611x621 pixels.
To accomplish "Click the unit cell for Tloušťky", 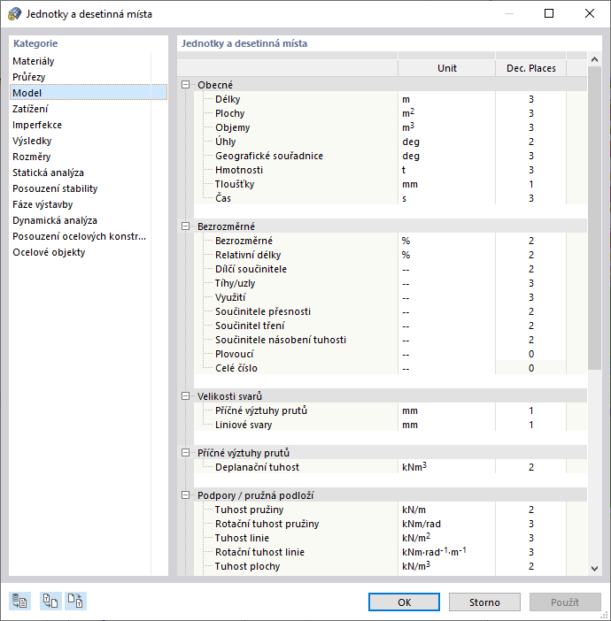I will pyautogui.click(x=447, y=184).
